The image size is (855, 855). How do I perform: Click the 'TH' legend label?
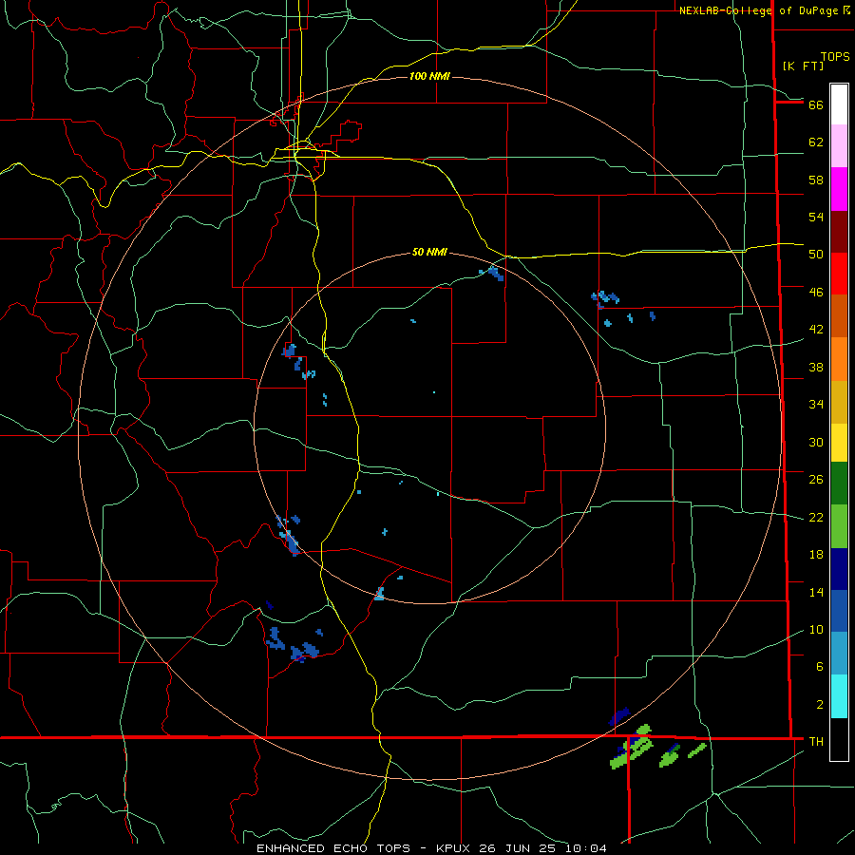tap(816, 742)
